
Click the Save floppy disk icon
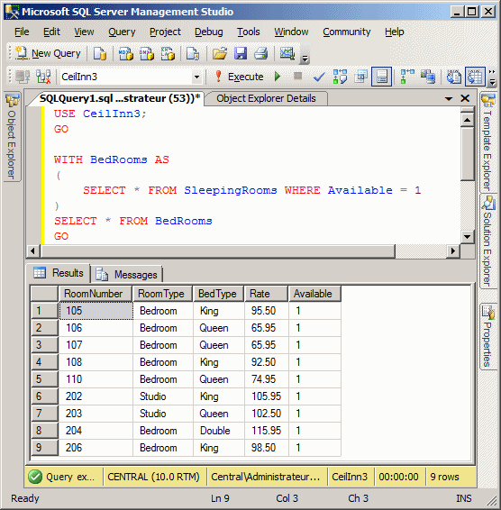pyautogui.click(x=241, y=53)
